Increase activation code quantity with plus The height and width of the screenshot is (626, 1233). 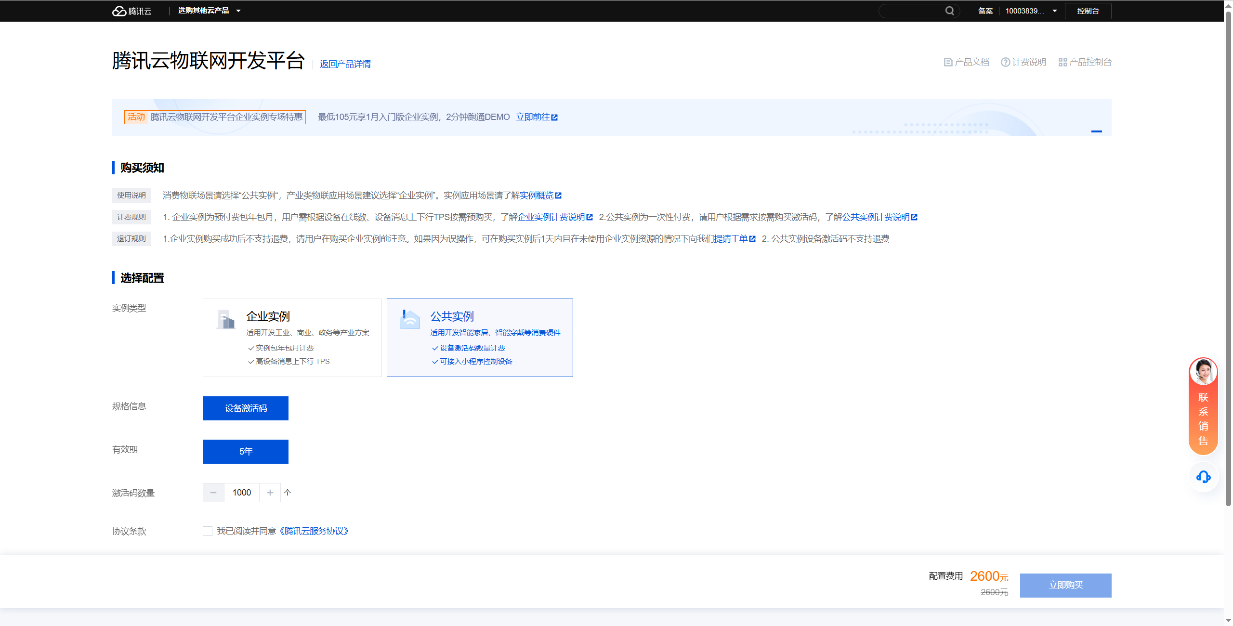[270, 493]
